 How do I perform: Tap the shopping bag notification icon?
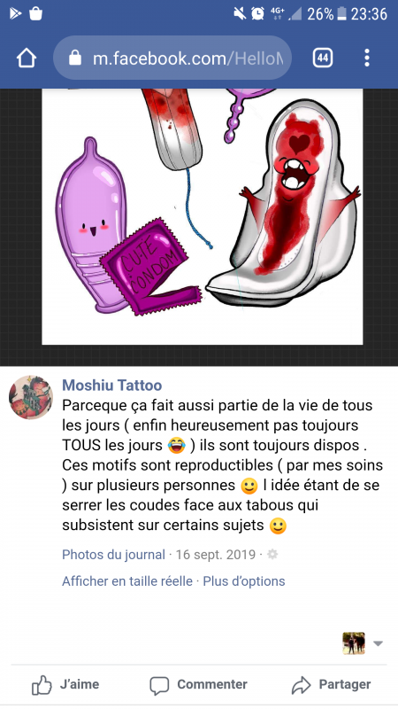tap(35, 13)
